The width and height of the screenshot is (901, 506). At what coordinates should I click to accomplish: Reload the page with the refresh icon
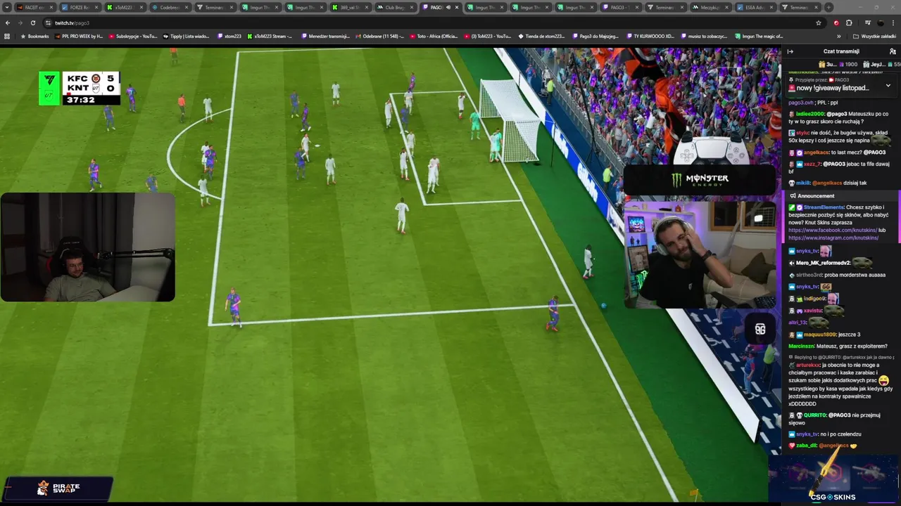32,22
